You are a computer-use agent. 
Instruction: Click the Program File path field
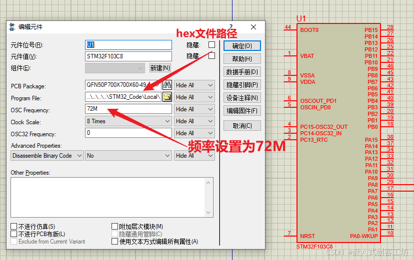[x=123, y=97]
